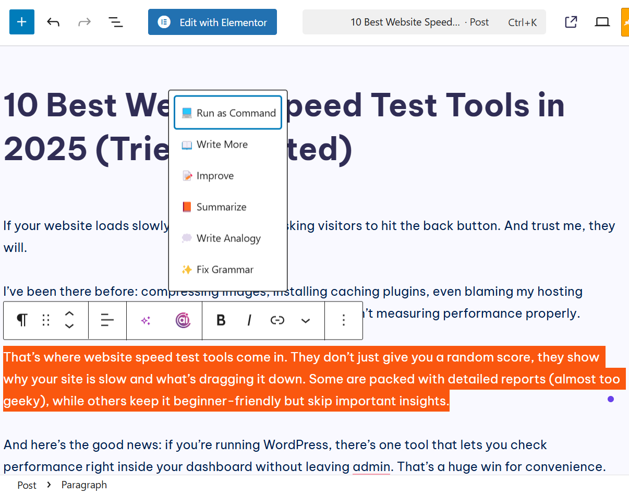Select Run as Command menu item
The image size is (629, 494).
tap(228, 113)
